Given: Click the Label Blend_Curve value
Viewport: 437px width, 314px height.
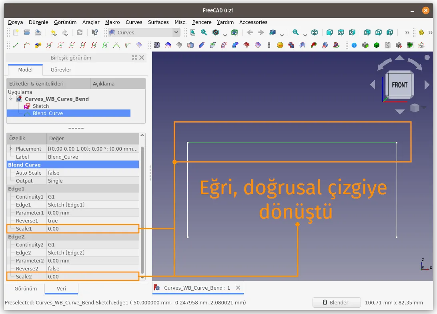Looking at the screenshot, I should 93,157.
